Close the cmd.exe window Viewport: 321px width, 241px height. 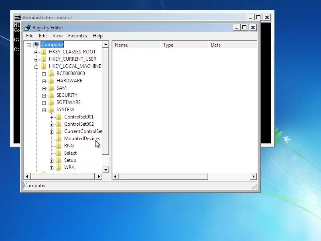(x=267, y=17)
